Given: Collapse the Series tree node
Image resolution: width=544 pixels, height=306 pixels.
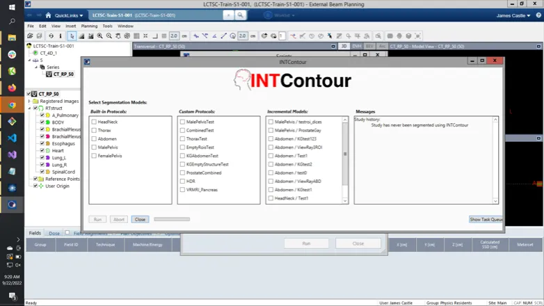Looking at the screenshot, I should click(36, 67).
